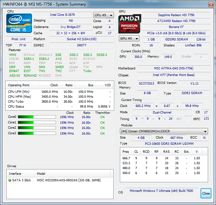Viewport: 216px width, 205px height.
Task: Click the Socket H2 (LGA1155) platform field
Action: tap(82, 39)
